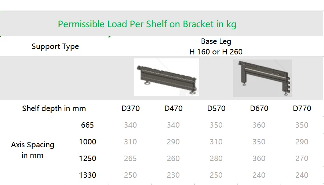Select the D770 column header cell
The image size is (324, 185).
tap(302, 108)
